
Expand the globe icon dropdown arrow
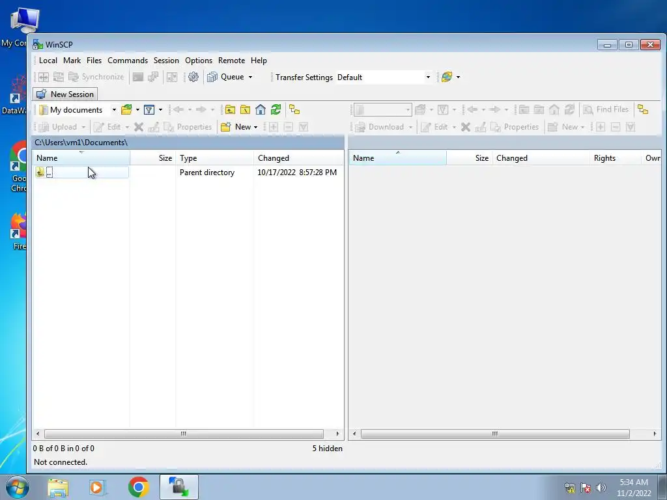[458, 77]
